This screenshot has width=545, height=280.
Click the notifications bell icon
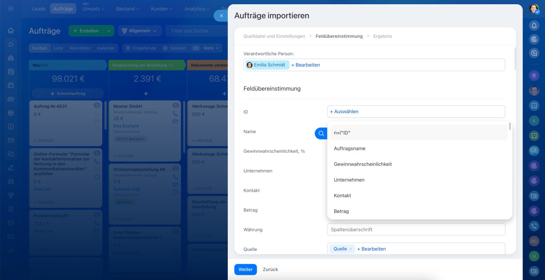point(534,25)
